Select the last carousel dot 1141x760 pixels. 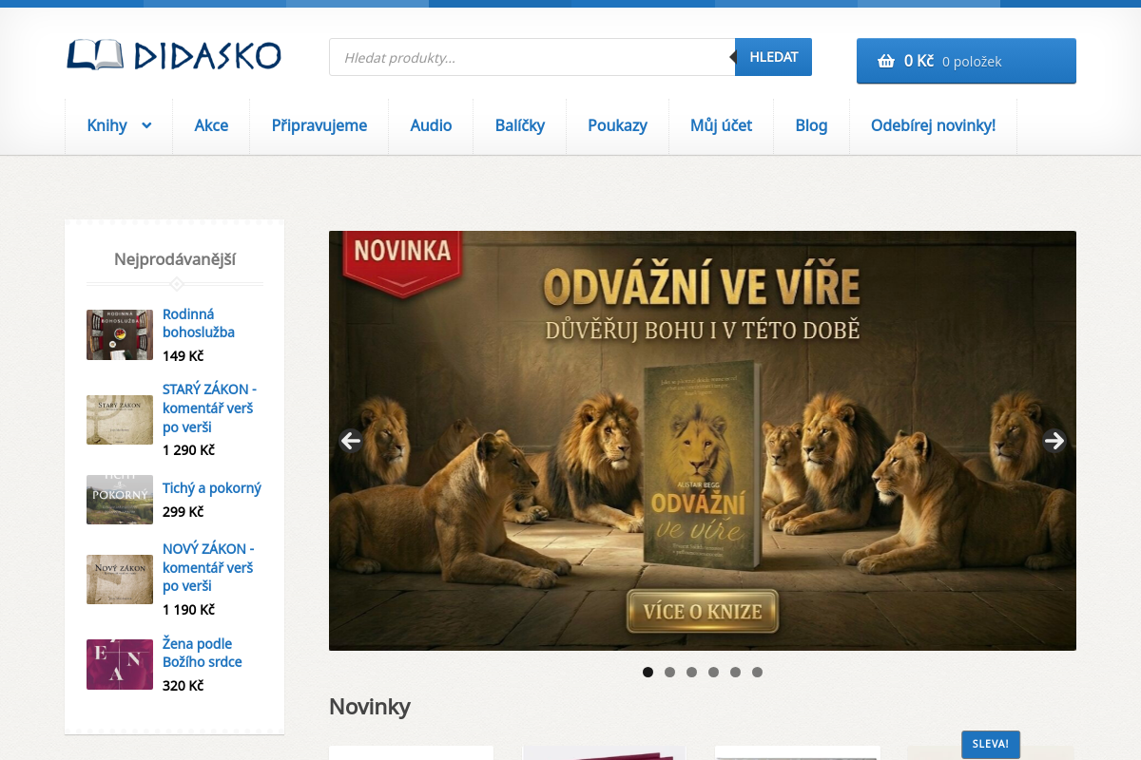[x=757, y=672]
